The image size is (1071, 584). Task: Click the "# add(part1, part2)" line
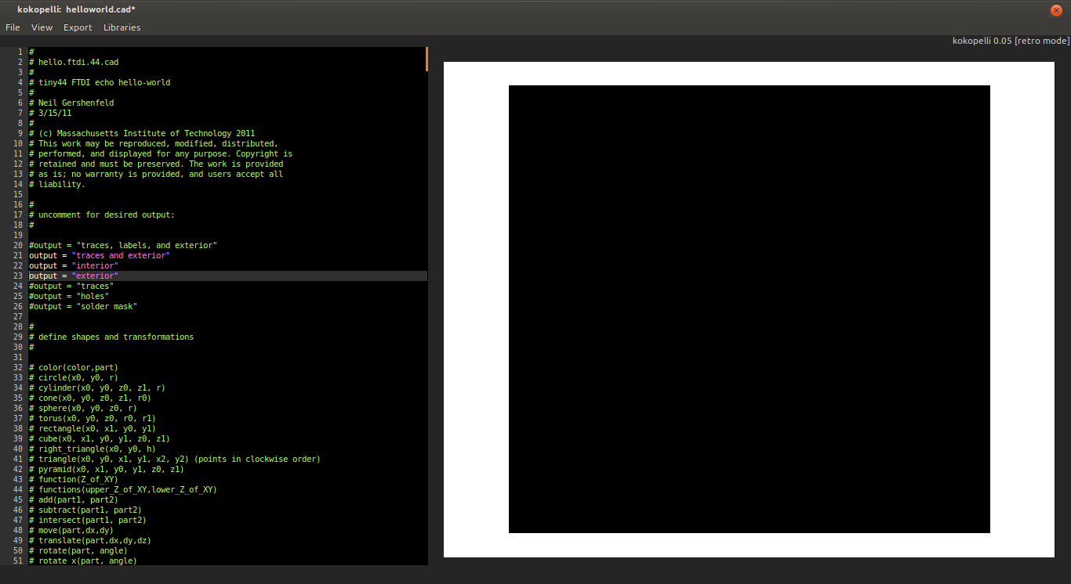(x=74, y=499)
